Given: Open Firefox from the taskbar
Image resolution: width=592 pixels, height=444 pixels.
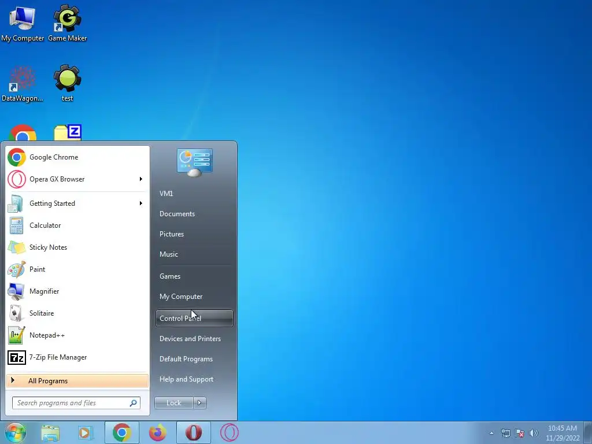Looking at the screenshot, I should coord(157,432).
